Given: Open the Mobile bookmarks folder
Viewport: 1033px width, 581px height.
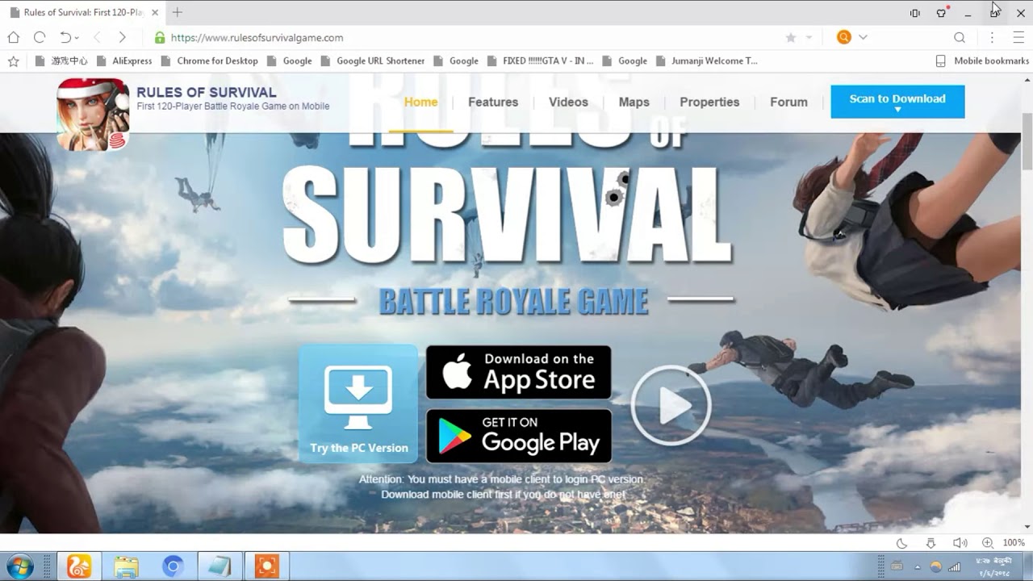Looking at the screenshot, I should click(982, 61).
